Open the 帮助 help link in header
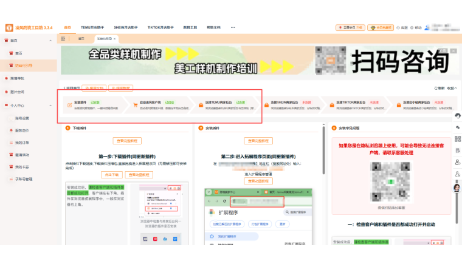This screenshot has width=462, height=267. click(416, 28)
